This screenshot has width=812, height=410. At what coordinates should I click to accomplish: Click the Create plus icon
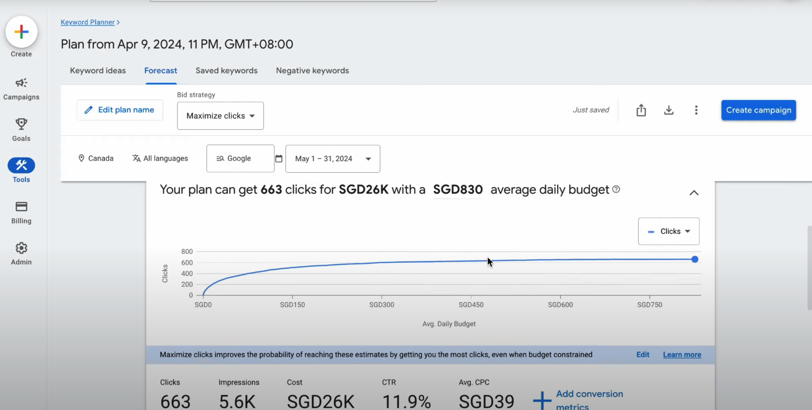[x=21, y=32]
